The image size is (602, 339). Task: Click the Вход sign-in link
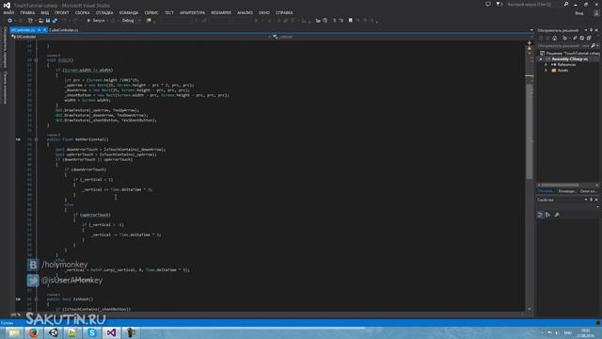coord(579,13)
